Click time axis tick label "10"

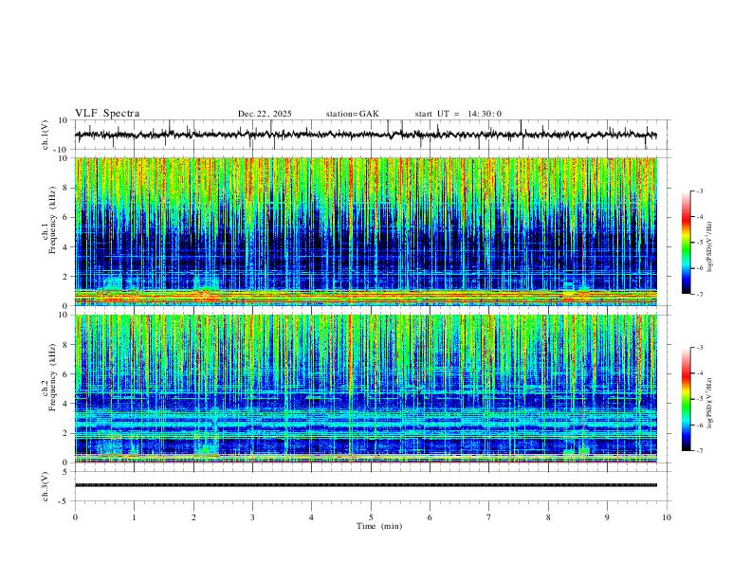[x=667, y=517]
